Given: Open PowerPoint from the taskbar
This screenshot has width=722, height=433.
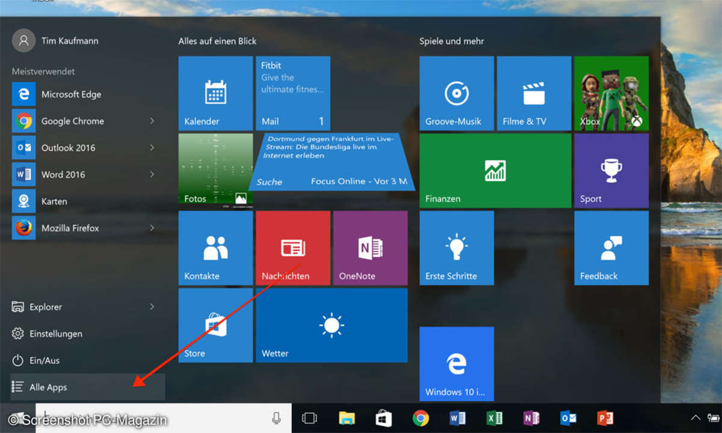Looking at the screenshot, I should point(605,418).
